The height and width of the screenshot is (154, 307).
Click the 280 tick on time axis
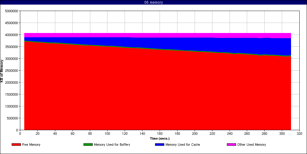point(265,134)
